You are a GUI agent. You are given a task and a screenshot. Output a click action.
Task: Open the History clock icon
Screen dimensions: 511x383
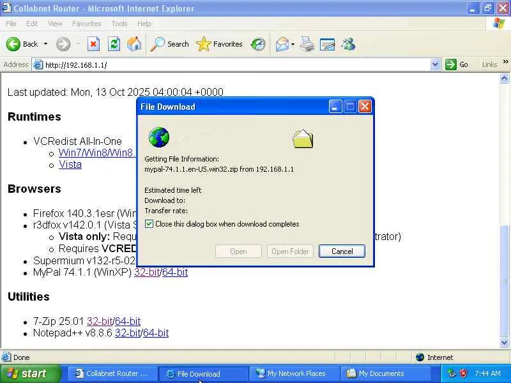(x=258, y=44)
